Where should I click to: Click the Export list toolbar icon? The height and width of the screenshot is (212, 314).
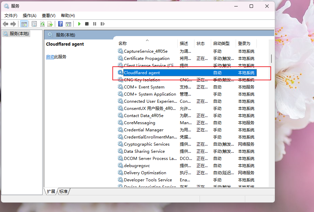50,24
